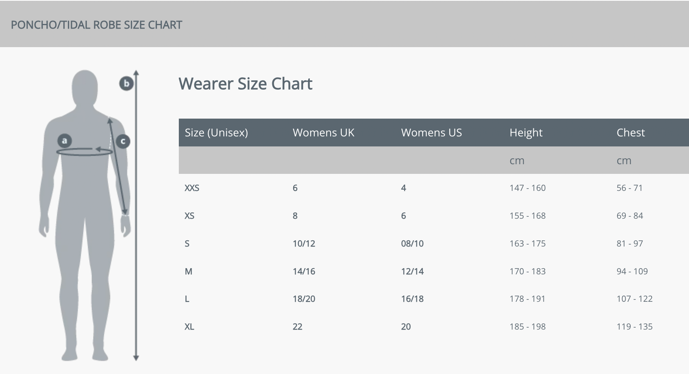Click height range 178 - 191
The height and width of the screenshot is (374, 689).
(527, 299)
